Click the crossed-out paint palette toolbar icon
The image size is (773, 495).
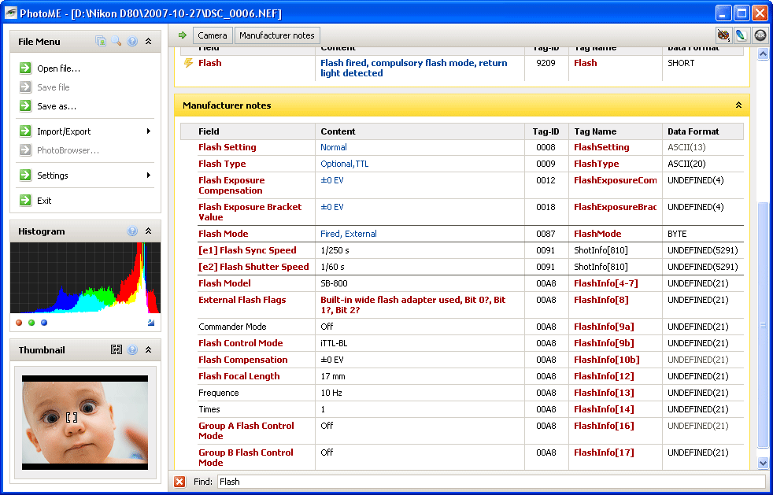[x=723, y=35]
